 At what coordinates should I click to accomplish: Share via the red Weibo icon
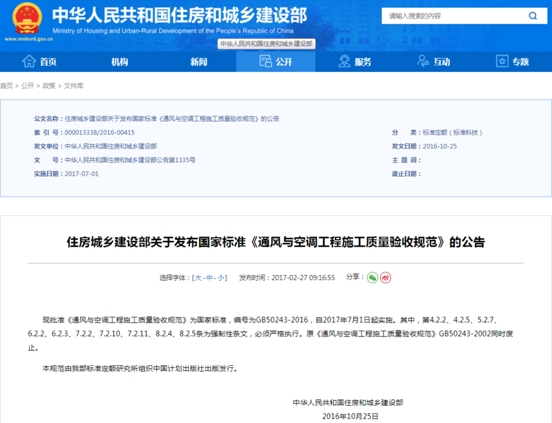click(x=386, y=278)
